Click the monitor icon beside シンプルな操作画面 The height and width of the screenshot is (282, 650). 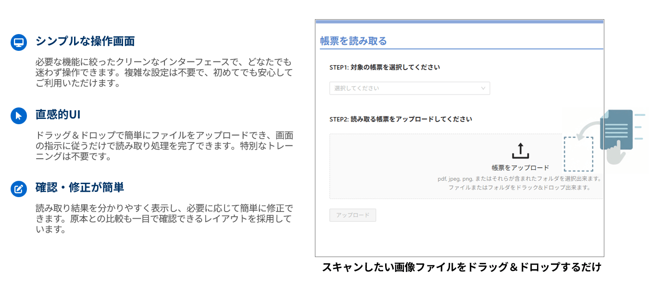pyautogui.click(x=19, y=43)
